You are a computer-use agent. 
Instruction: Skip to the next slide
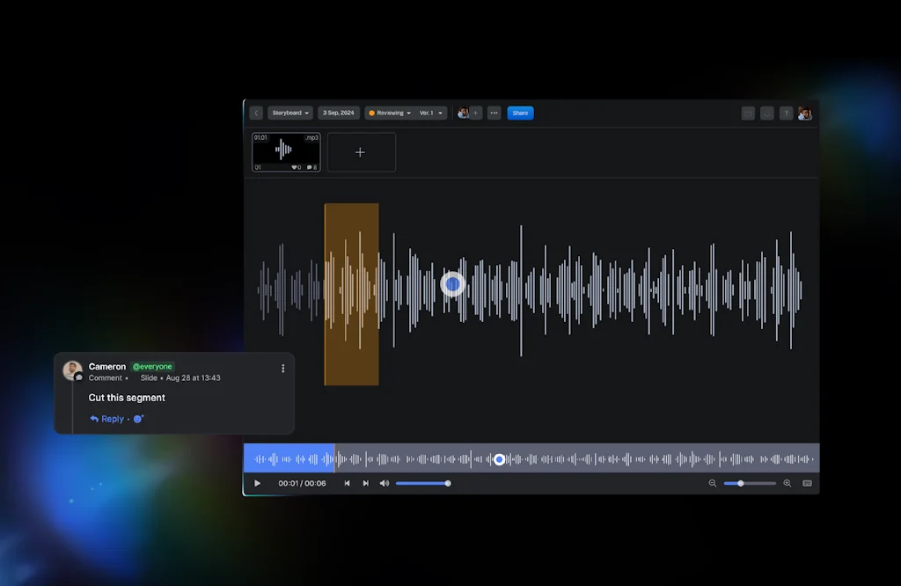pos(366,483)
